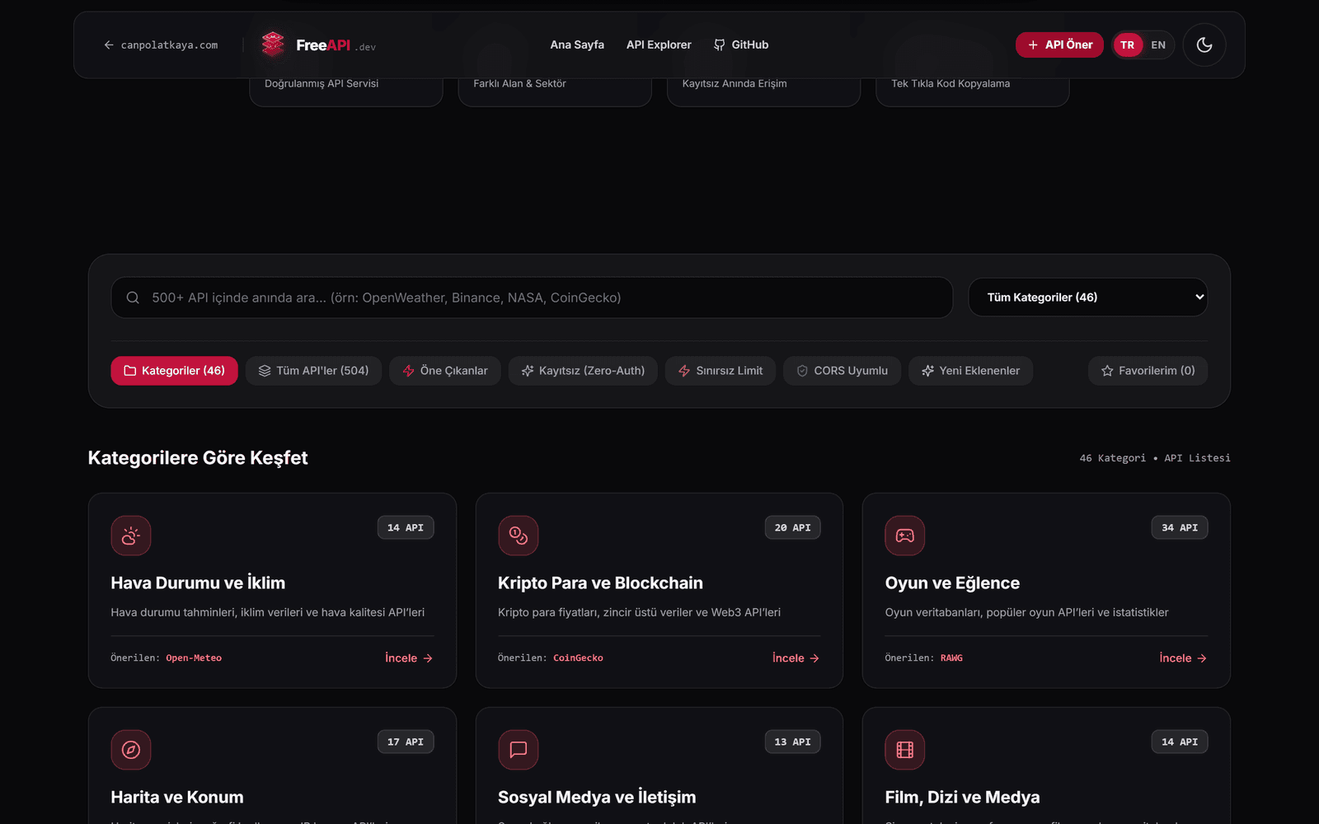1319x824 pixels.
Task: Click the Kripto Para coins icon
Action: [x=519, y=536]
